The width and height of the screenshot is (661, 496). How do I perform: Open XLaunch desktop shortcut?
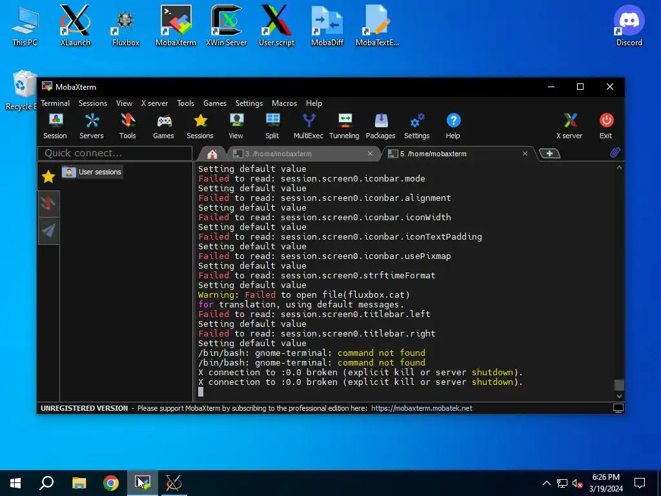[x=75, y=25]
